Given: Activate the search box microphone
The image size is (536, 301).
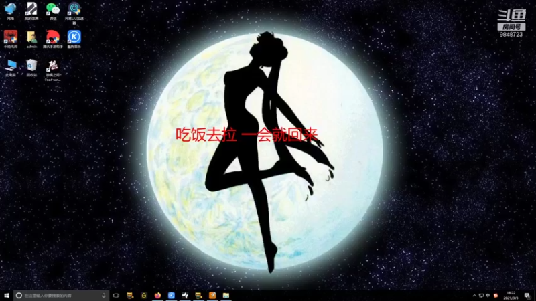Looking at the screenshot, I should [104, 296].
